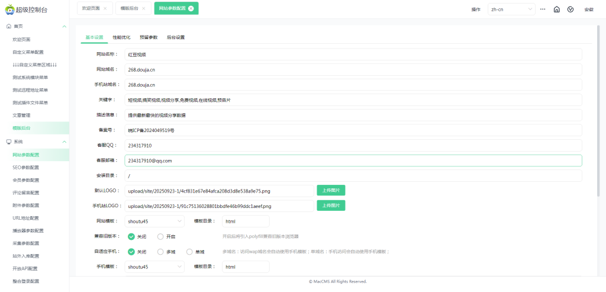Screen dimensions: 606x292
Task: Select 开启 for 兼容旧版本
Action: tap(160, 236)
